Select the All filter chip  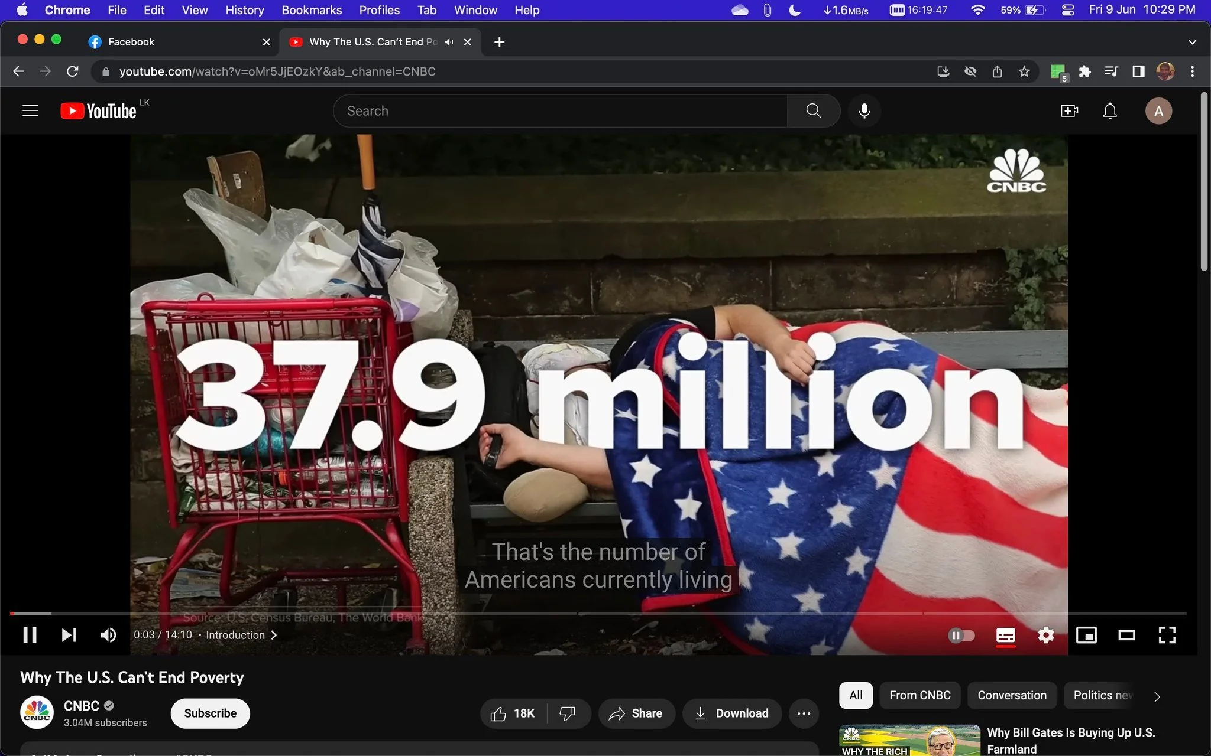point(856,695)
